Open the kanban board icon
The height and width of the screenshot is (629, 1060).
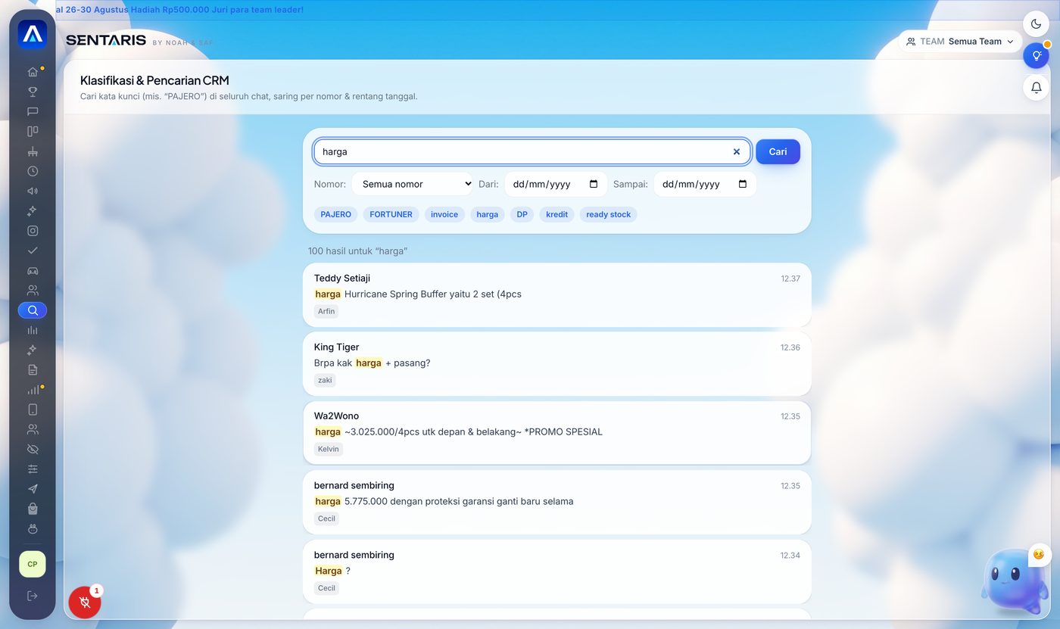(33, 132)
